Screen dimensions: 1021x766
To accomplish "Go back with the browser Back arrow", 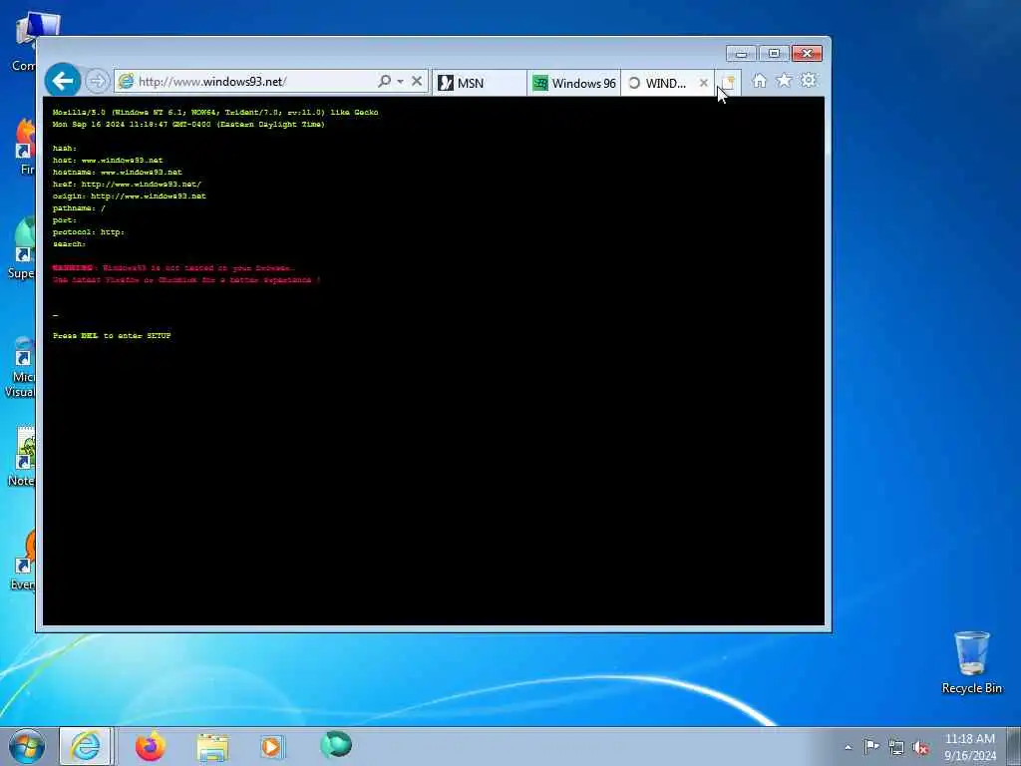I will (63, 81).
